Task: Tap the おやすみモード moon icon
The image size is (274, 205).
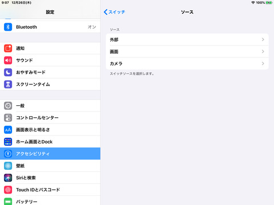Action: coord(8,72)
